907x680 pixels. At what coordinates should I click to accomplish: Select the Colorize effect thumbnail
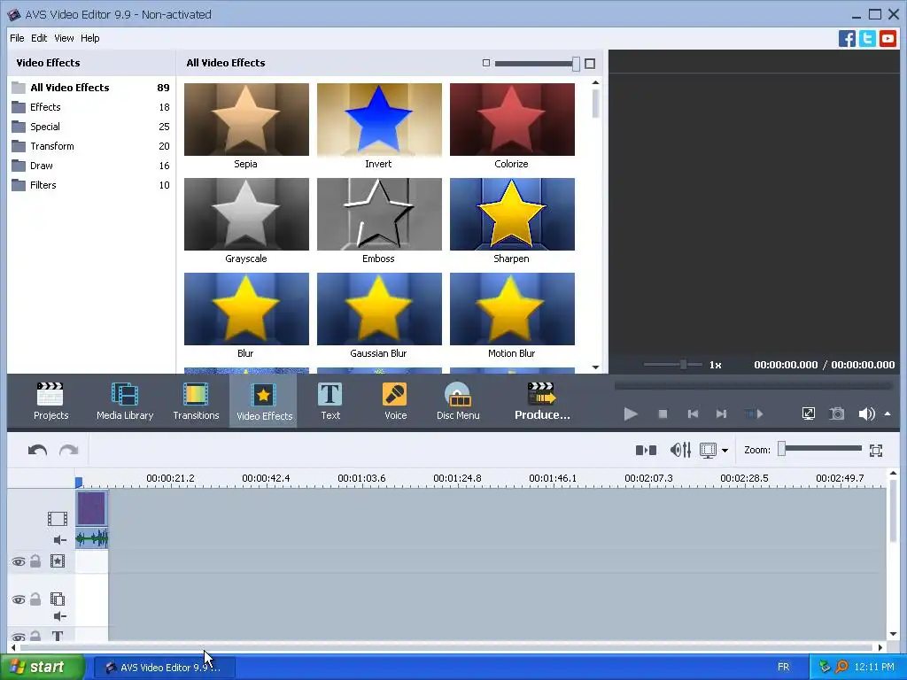pyautogui.click(x=513, y=120)
